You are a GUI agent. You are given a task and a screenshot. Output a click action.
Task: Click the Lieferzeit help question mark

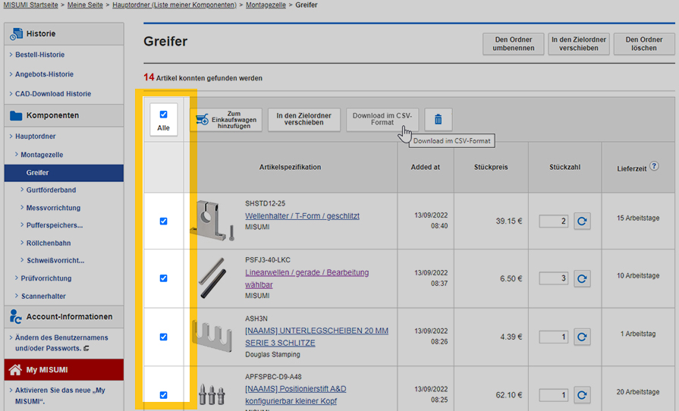[x=654, y=166]
